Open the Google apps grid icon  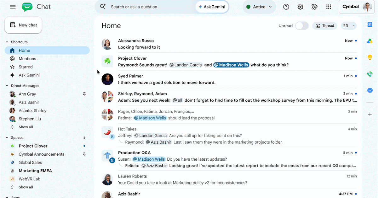329,7
